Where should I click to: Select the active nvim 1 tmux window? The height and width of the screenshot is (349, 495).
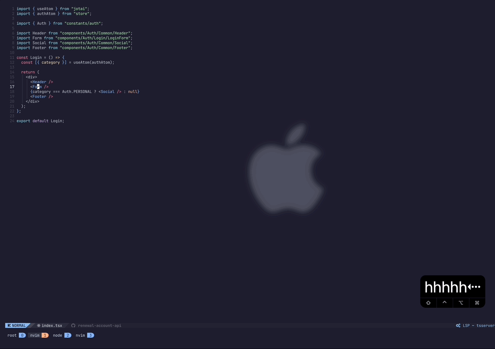pyautogui.click(x=38, y=335)
